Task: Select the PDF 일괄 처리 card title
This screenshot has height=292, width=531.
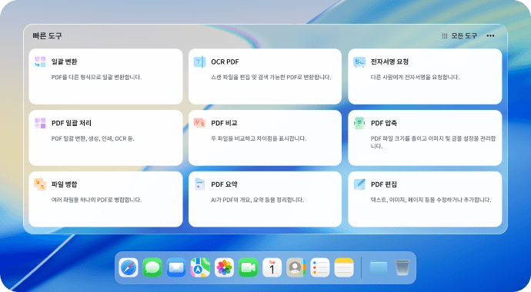Action: click(x=72, y=123)
